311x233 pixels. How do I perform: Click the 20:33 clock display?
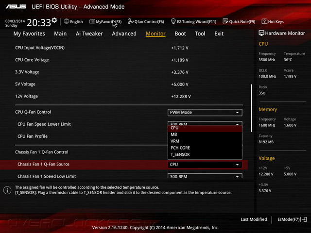click(39, 23)
